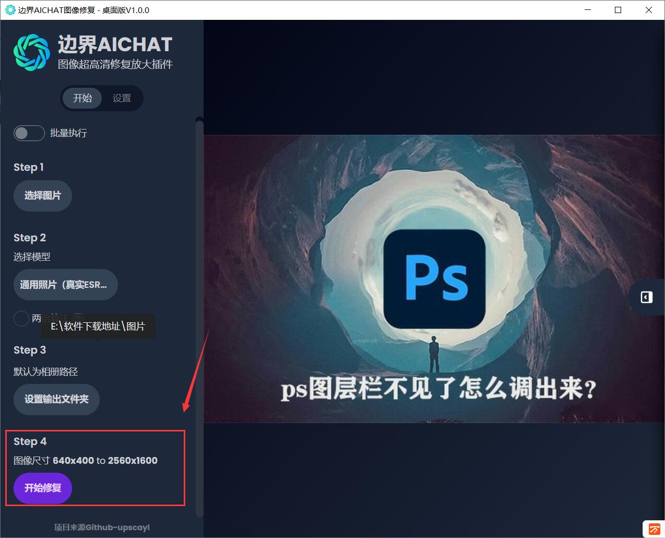Switch to the 设置 tab

pos(122,98)
